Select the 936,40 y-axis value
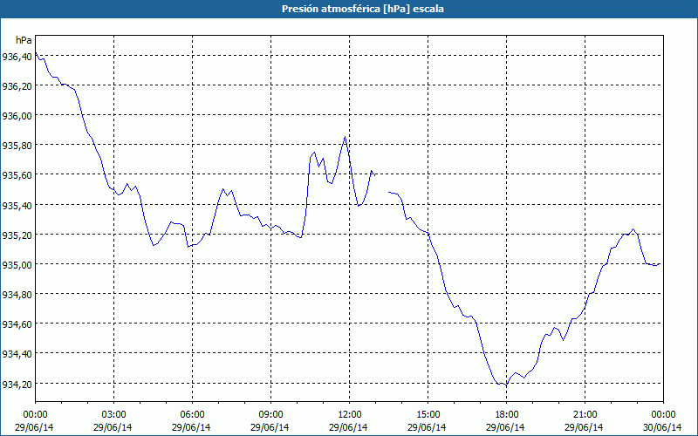This screenshot has height=436, width=698. (x=17, y=57)
